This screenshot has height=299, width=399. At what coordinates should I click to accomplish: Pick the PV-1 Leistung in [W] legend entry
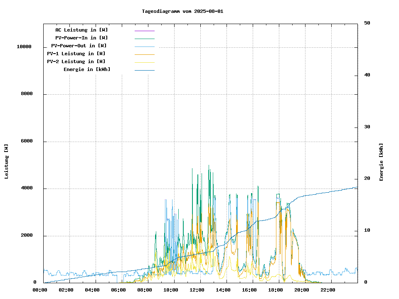(76, 54)
